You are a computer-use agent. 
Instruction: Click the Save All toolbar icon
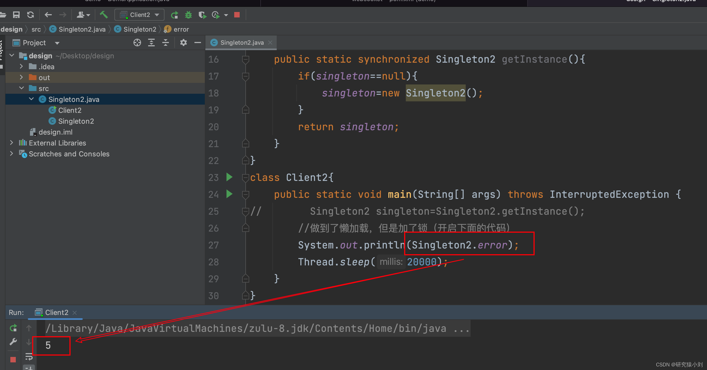click(16, 15)
